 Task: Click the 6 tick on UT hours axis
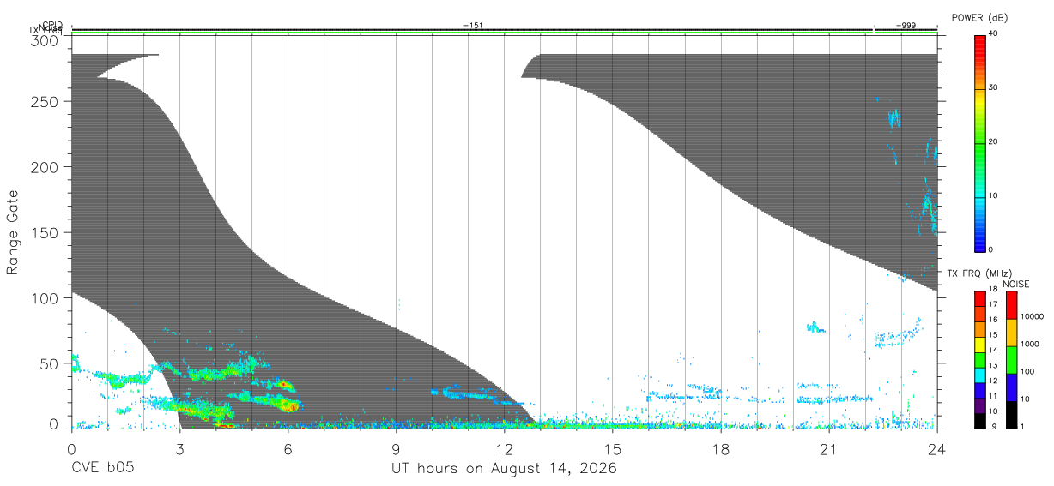click(x=288, y=449)
